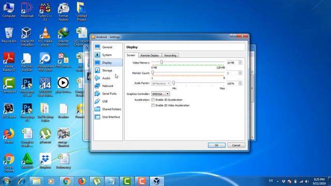
Task: Select the Pak Urdu Installer icon
Action: pos(27,62)
